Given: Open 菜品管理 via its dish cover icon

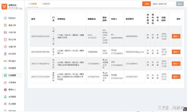Looking at the screenshot, I should click(5, 68).
